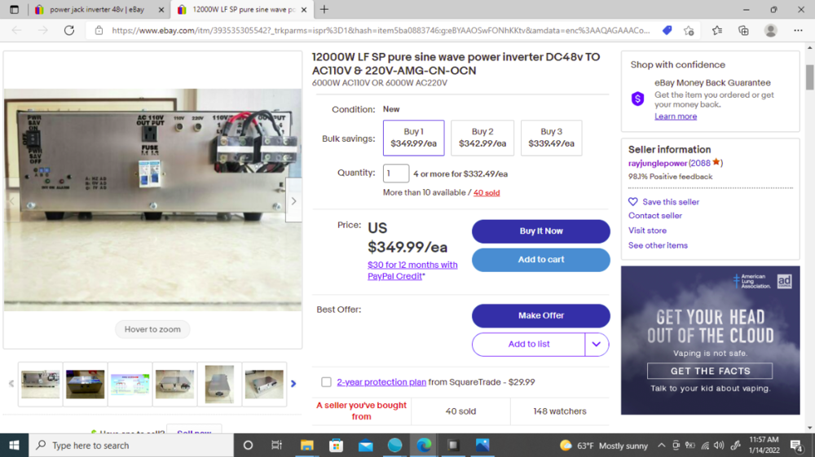The width and height of the screenshot is (815, 457).
Task: Click the Buy It Now button
Action: click(x=541, y=231)
